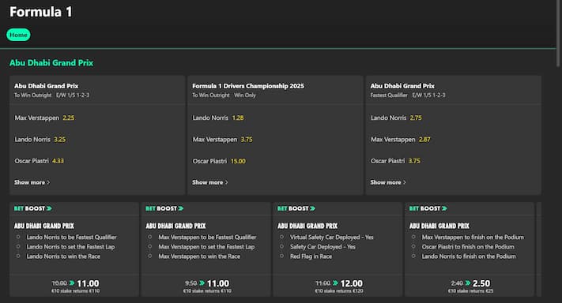The width and height of the screenshot is (562, 303).
Task: Click Lando Norris to finish on the Podium
Action: click(469, 256)
